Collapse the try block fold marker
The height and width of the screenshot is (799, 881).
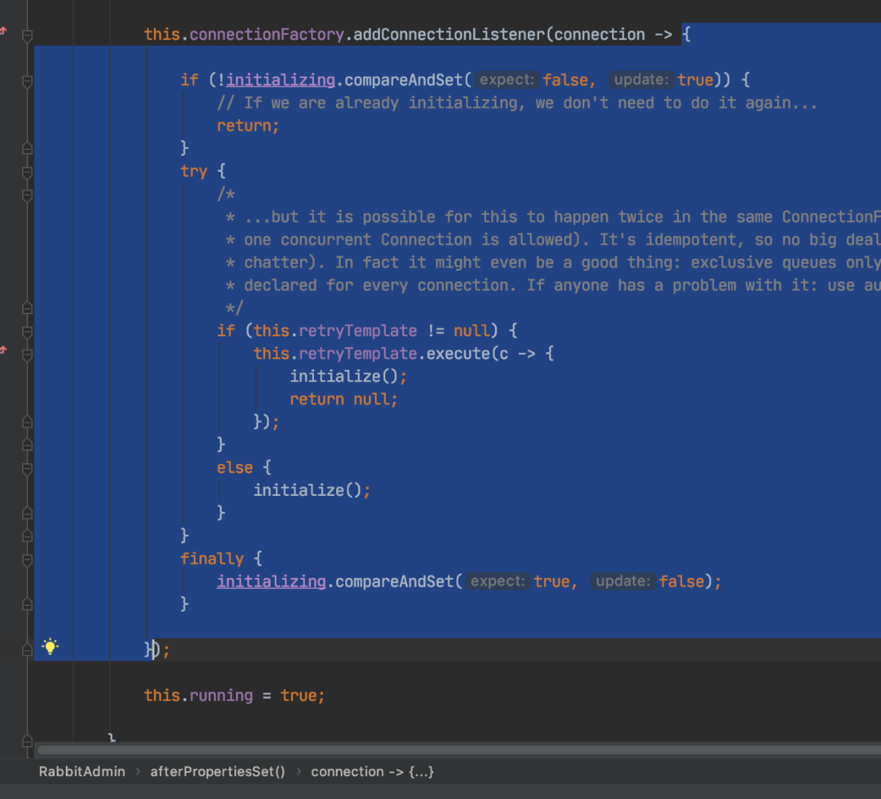(x=27, y=172)
